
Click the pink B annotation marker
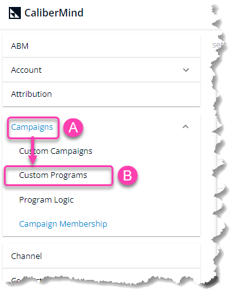[127, 175]
